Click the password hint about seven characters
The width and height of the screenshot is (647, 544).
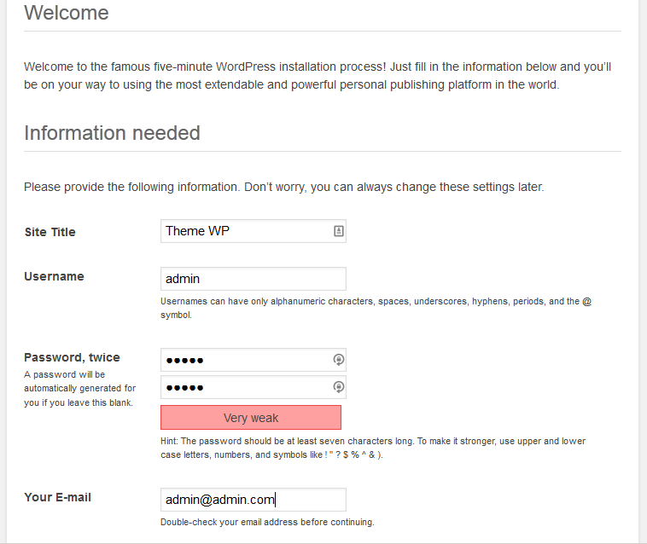click(373, 448)
